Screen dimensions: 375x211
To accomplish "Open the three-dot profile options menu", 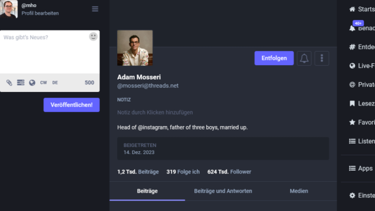I will click(x=322, y=58).
